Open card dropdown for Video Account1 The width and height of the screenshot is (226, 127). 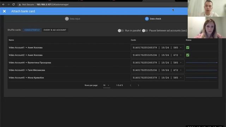pyautogui.click(x=157, y=48)
